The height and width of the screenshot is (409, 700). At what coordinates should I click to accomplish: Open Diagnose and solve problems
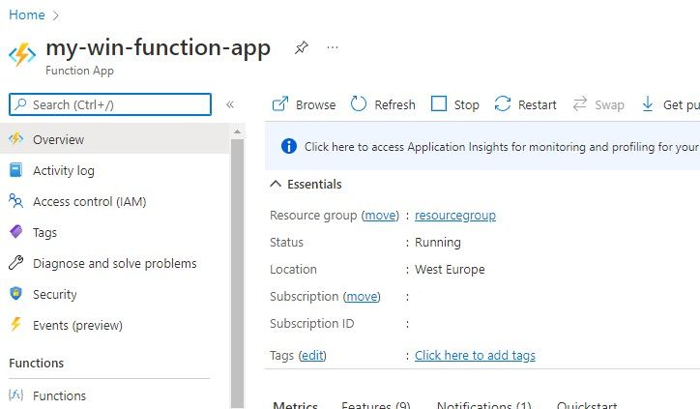coord(115,263)
